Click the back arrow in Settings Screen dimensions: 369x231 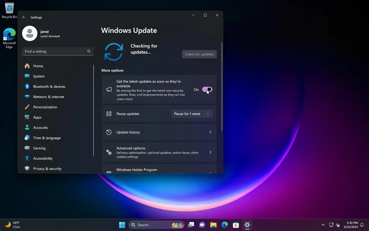tap(24, 17)
